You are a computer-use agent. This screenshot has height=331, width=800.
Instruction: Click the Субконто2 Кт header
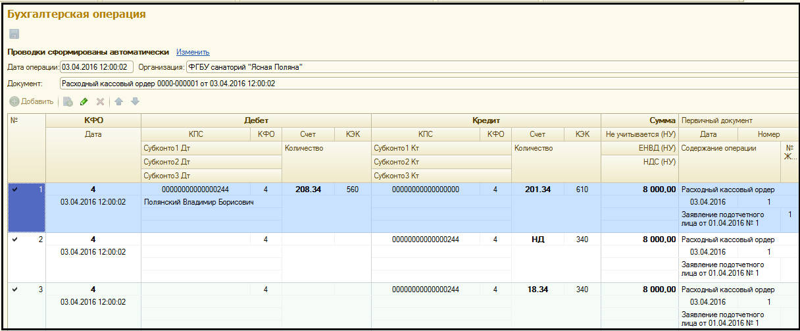pyautogui.click(x=441, y=162)
